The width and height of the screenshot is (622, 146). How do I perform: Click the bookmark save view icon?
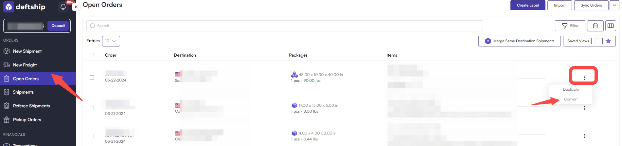(597, 41)
